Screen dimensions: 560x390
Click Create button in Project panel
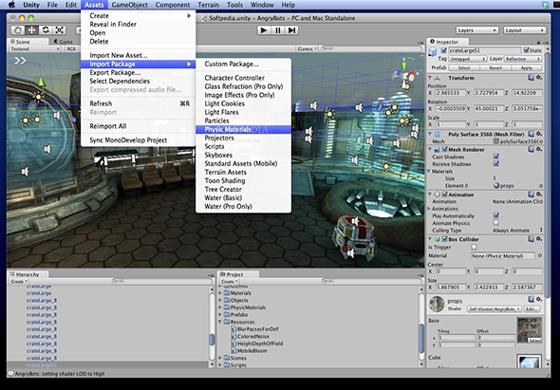pos(228,282)
